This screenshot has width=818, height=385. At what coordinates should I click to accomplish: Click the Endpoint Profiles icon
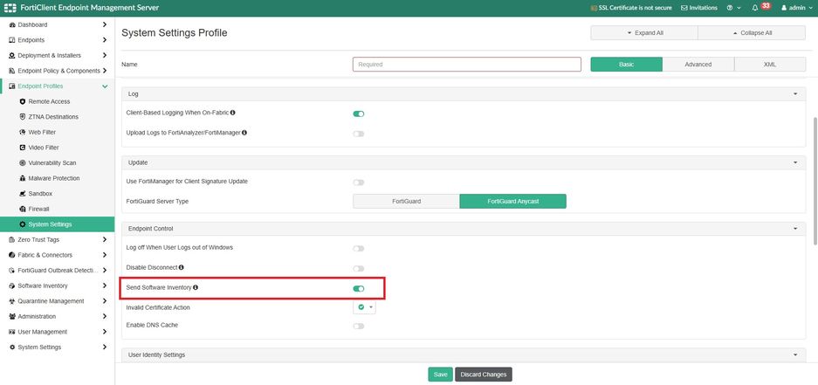12,86
